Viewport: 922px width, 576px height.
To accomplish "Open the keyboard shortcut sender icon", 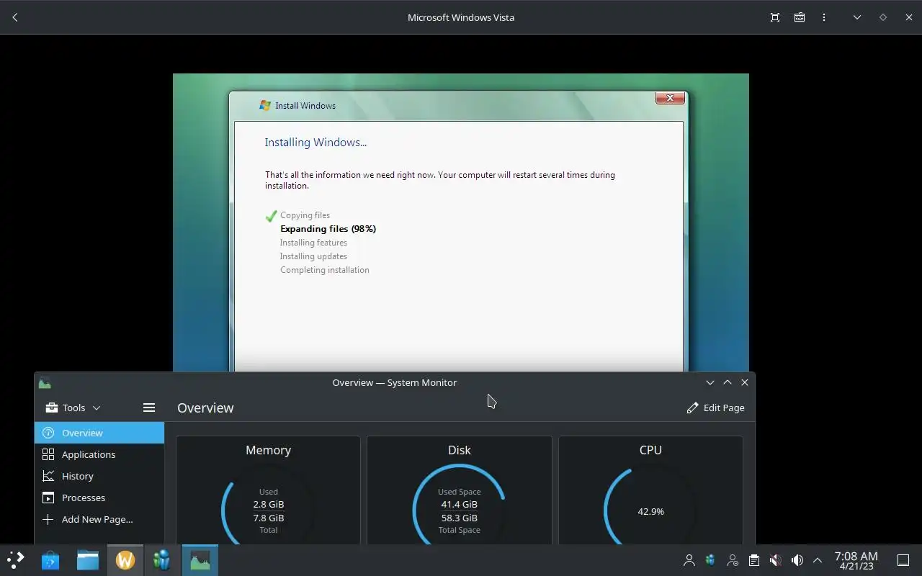I will (x=800, y=17).
